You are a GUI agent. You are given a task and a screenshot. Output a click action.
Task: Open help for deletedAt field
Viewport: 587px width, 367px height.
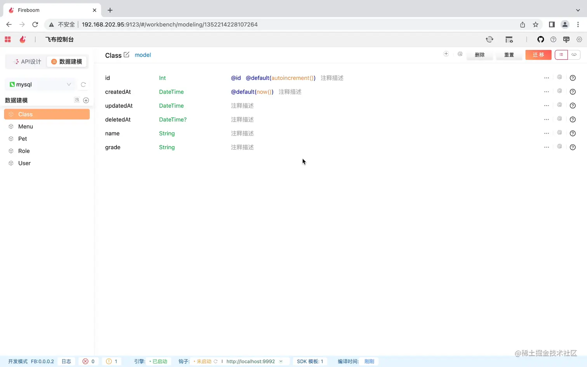click(573, 120)
